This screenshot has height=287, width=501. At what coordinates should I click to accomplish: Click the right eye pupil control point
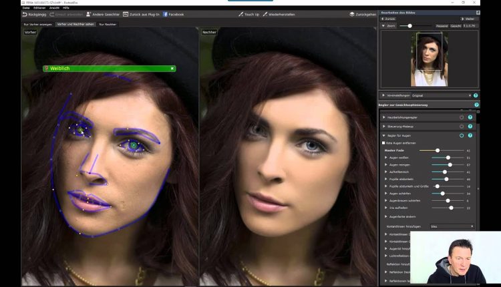coord(134,146)
